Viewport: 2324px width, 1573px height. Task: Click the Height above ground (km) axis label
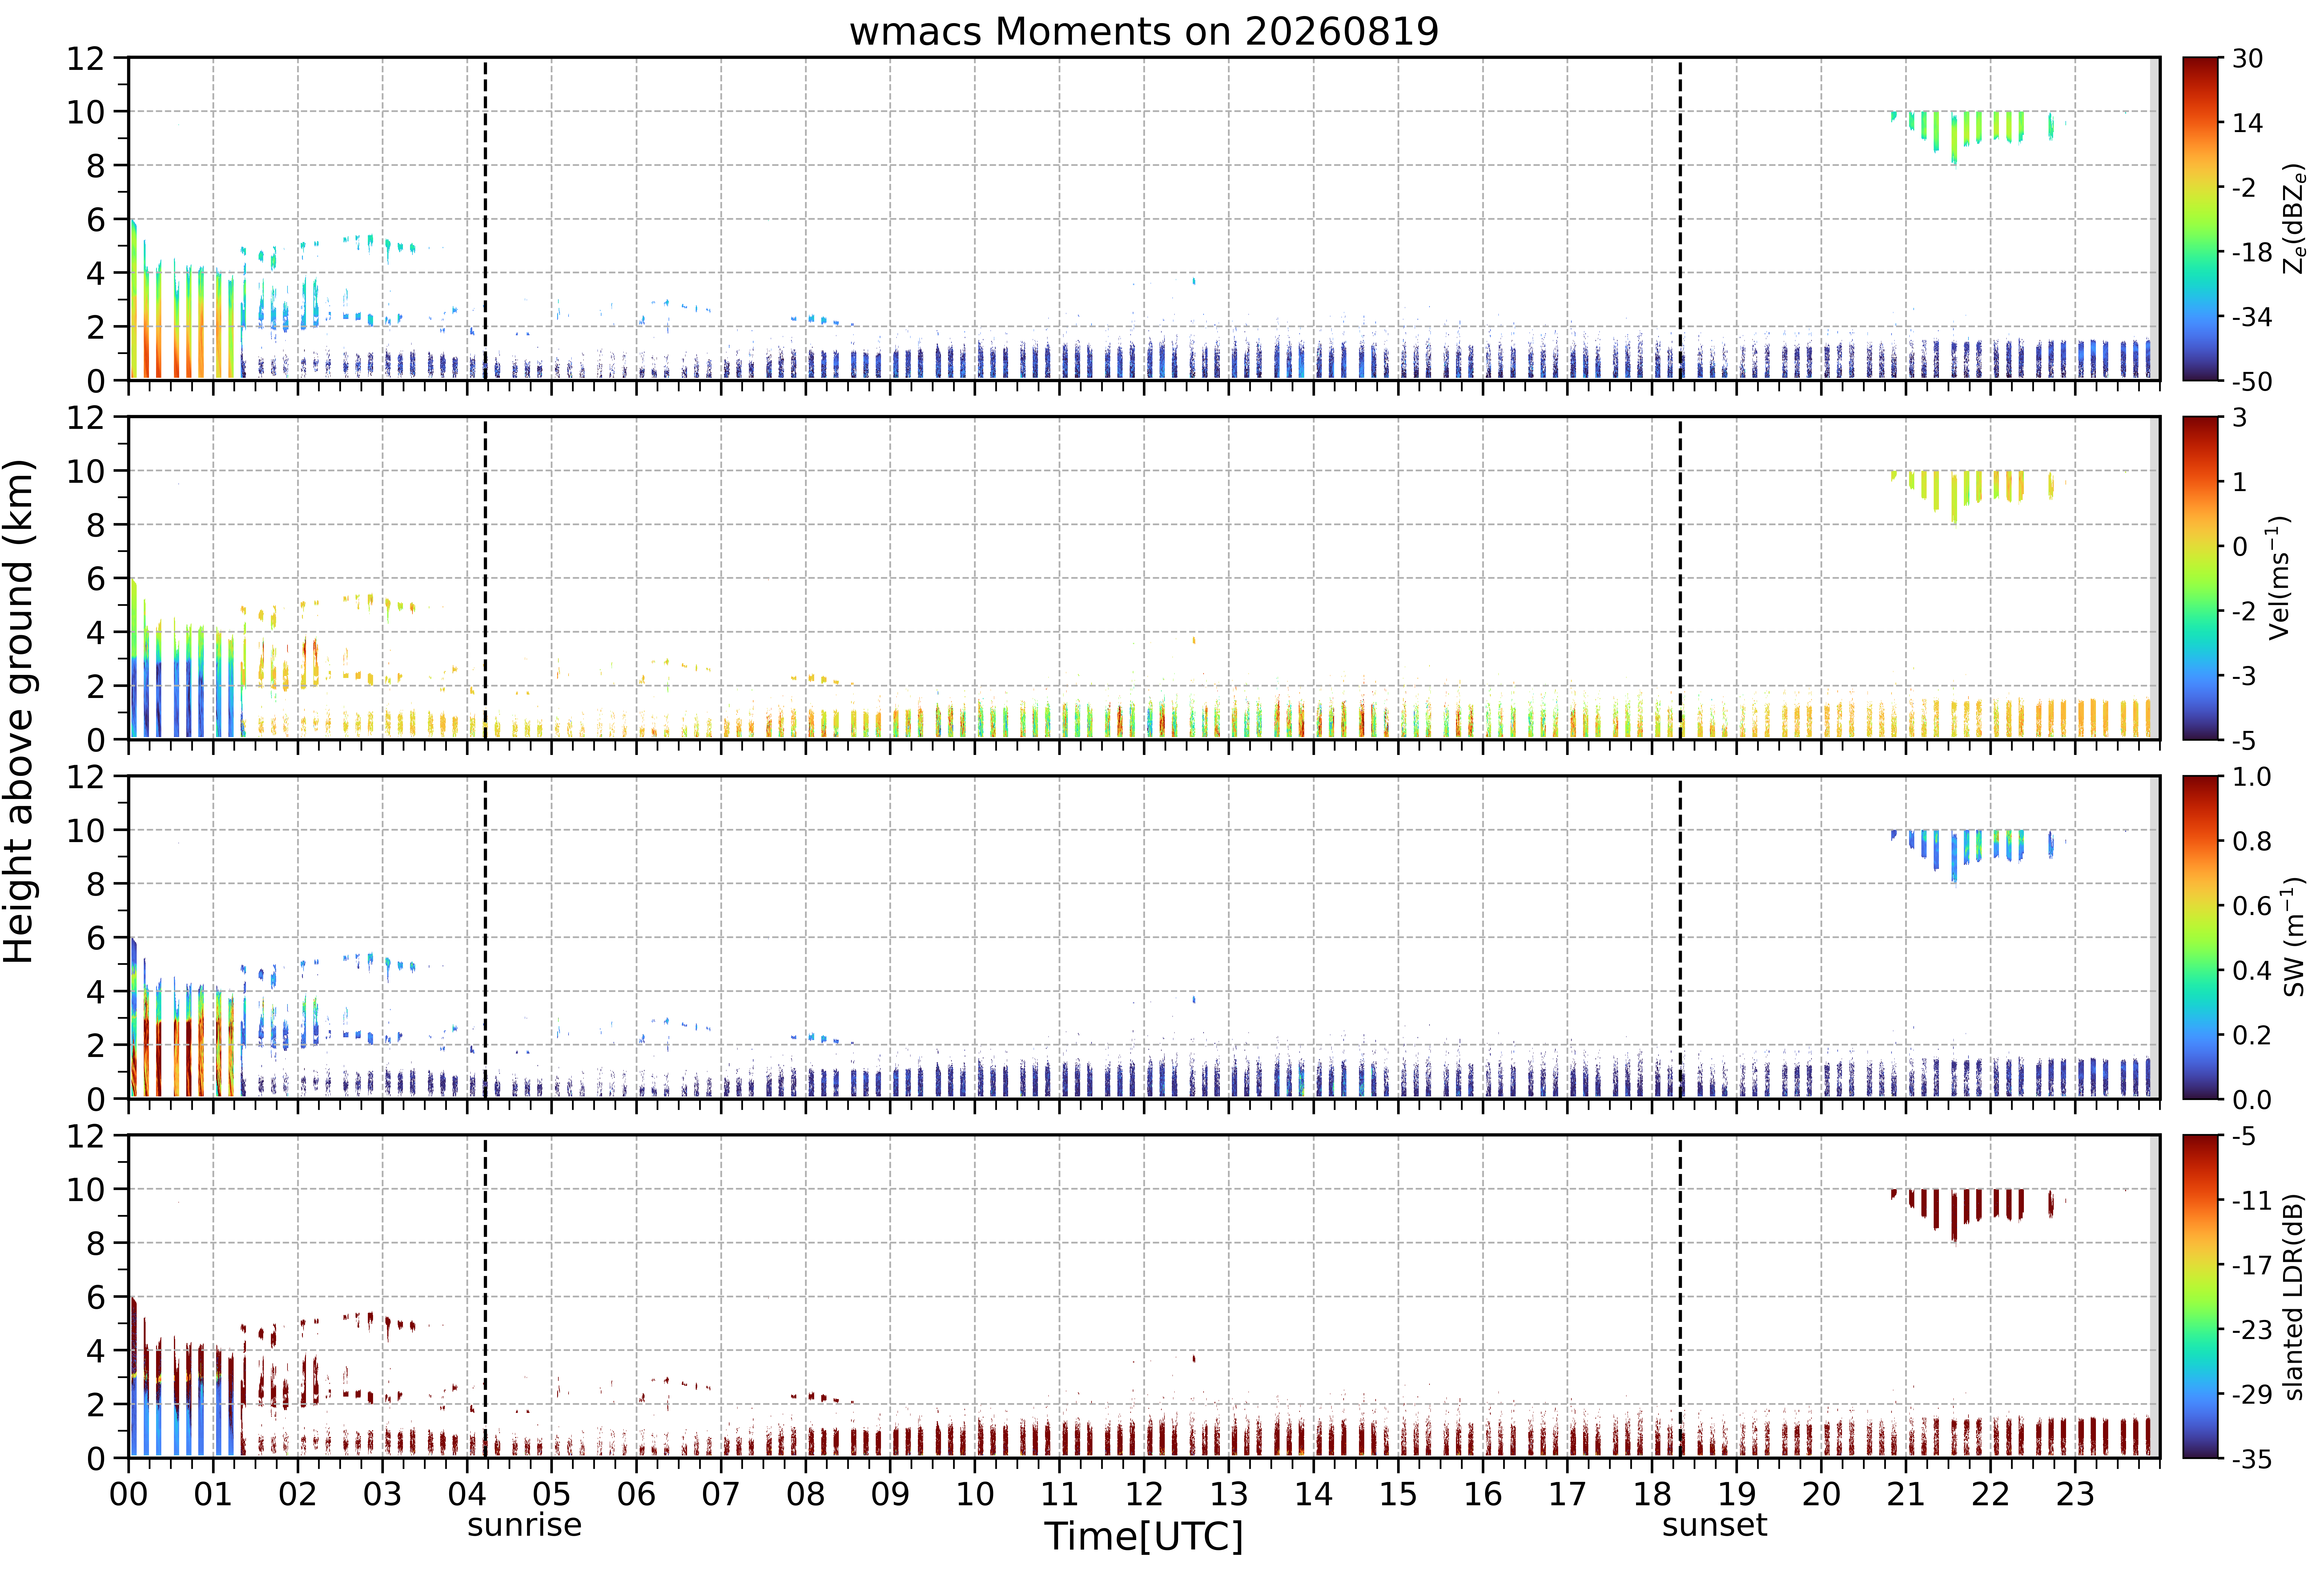(x=20, y=711)
